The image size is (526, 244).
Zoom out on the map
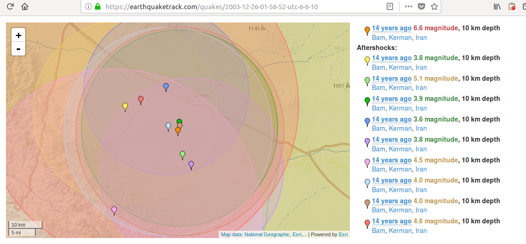[18, 49]
